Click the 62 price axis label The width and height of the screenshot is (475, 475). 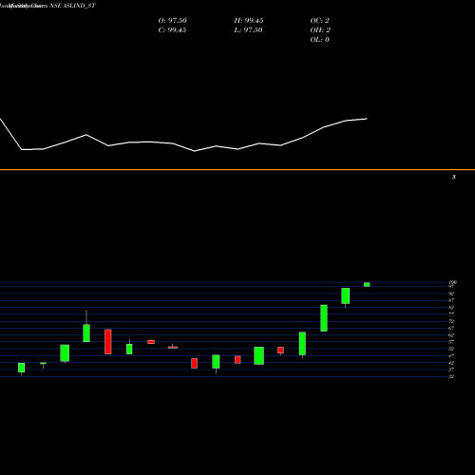point(451,334)
